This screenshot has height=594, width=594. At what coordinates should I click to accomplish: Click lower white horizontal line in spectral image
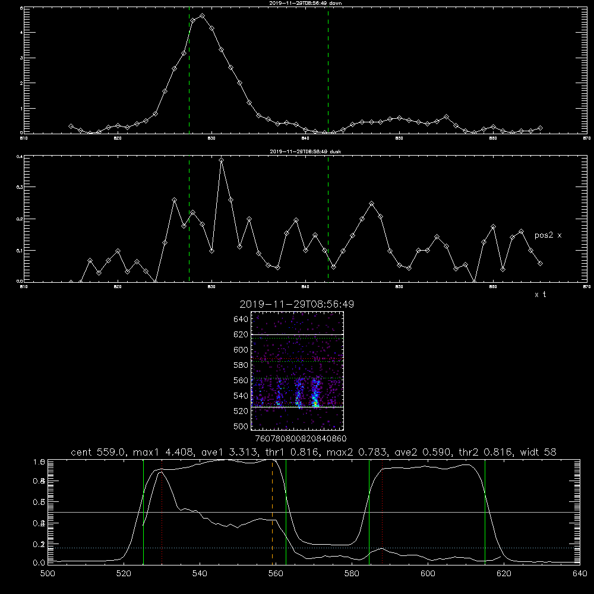coord(297,407)
